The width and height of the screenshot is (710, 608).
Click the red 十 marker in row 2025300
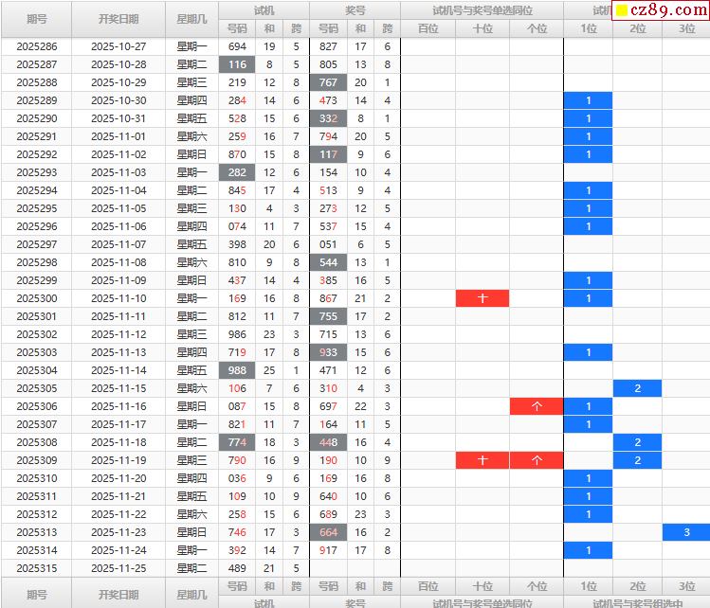click(x=482, y=298)
